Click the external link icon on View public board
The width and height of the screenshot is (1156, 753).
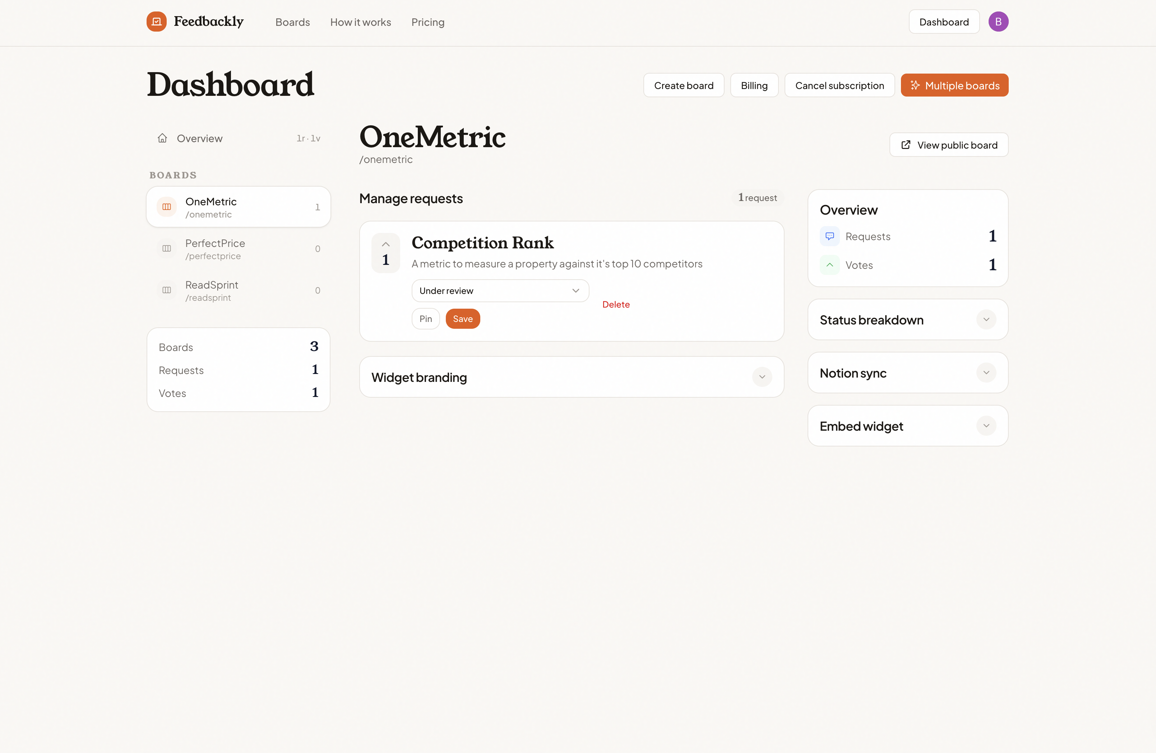coord(905,145)
